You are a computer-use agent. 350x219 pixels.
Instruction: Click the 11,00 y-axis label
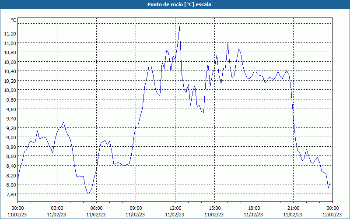pyautogui.click(x=10, y=43)
